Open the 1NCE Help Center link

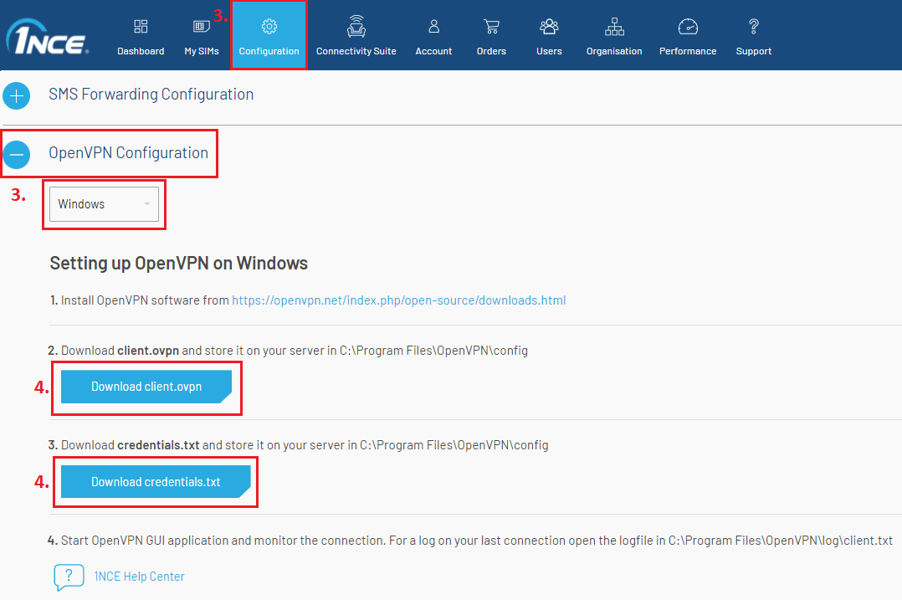point(139,576)
